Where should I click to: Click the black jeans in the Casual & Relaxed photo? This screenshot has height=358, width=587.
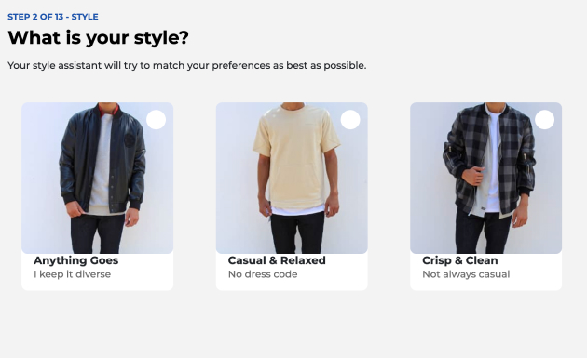pos(297,232)
